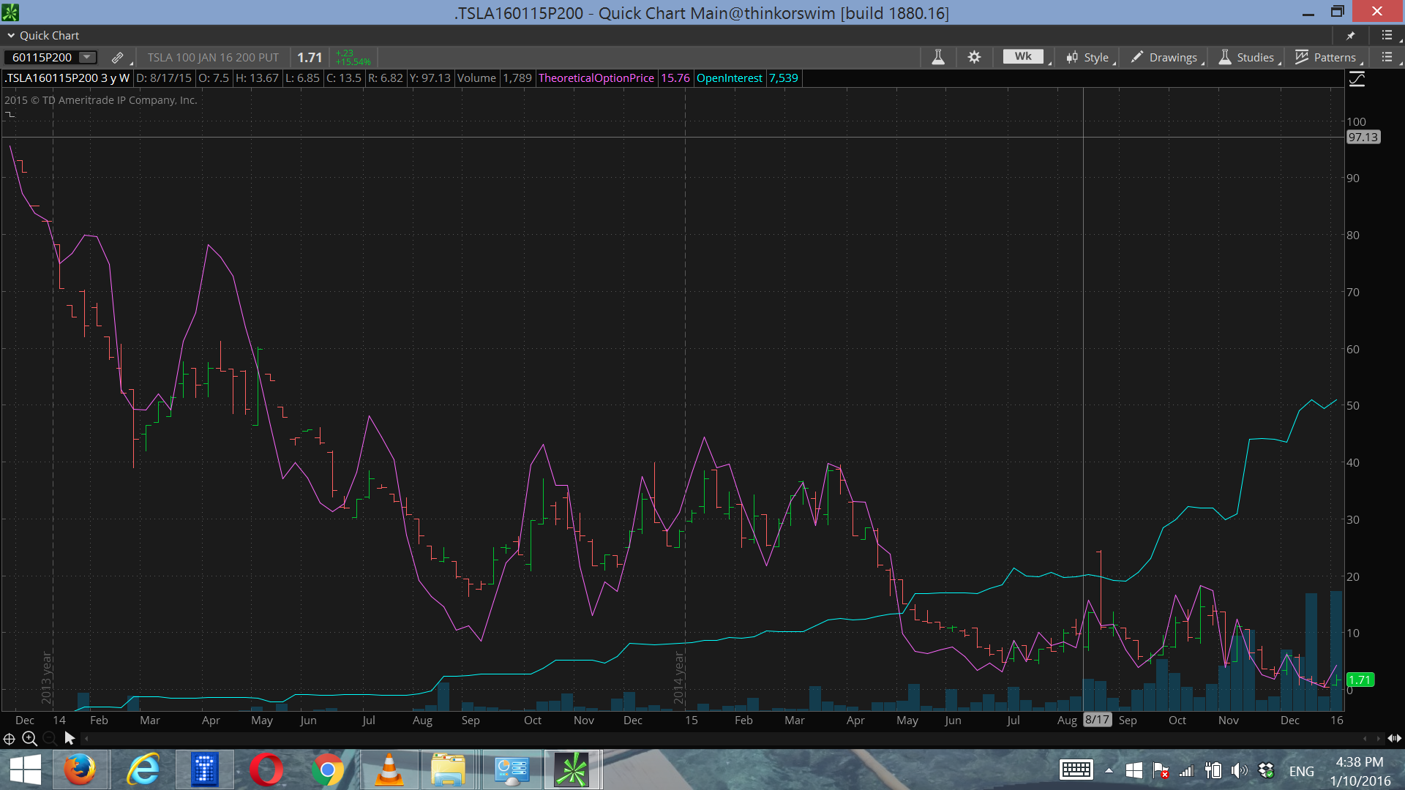1405x790 pixels.
Task: Open the Windows Start menu
Action: coord(25,770)
